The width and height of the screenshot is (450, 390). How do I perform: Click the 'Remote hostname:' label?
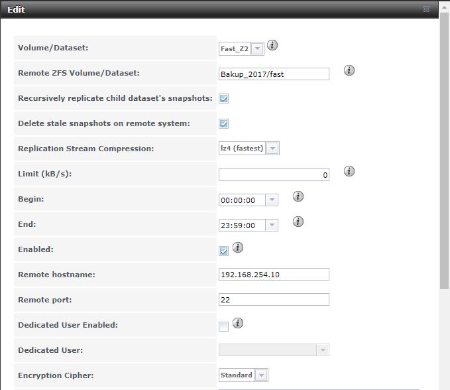56,275
